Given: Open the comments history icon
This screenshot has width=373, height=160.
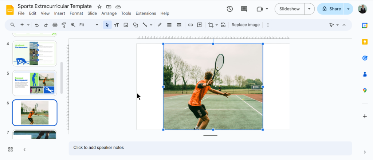Looking at the screenshot, I should [244, 9].
